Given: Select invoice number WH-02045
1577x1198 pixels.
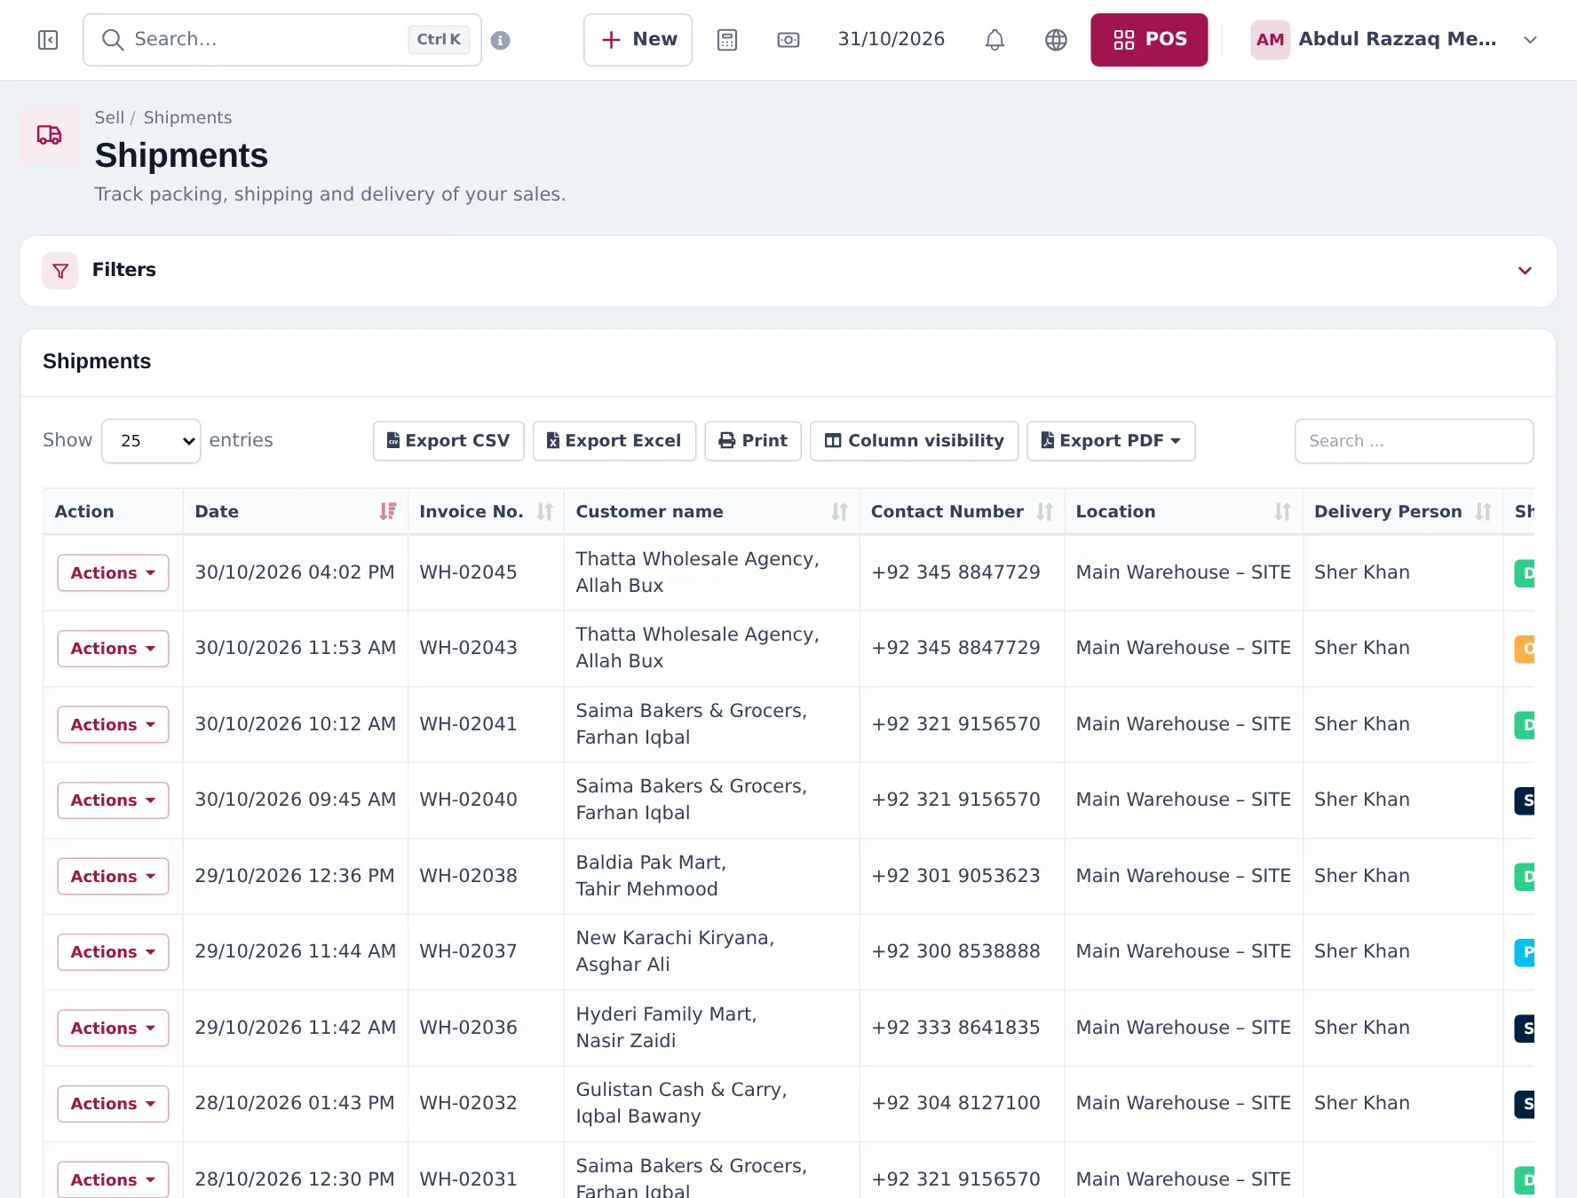Looking at the screenshot, I should coord(468,572).
